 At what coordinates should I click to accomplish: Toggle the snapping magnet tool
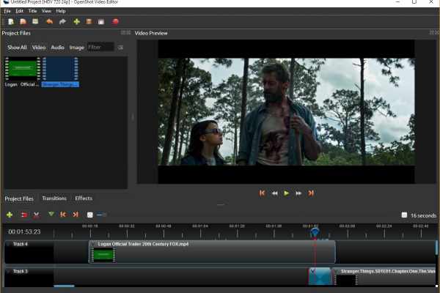pos(24,215)
